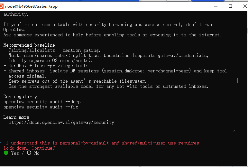
Task: Click the red 'I understand this is personal-by-default' prompt
Action: pyautogui.click(x=103, y=143)
